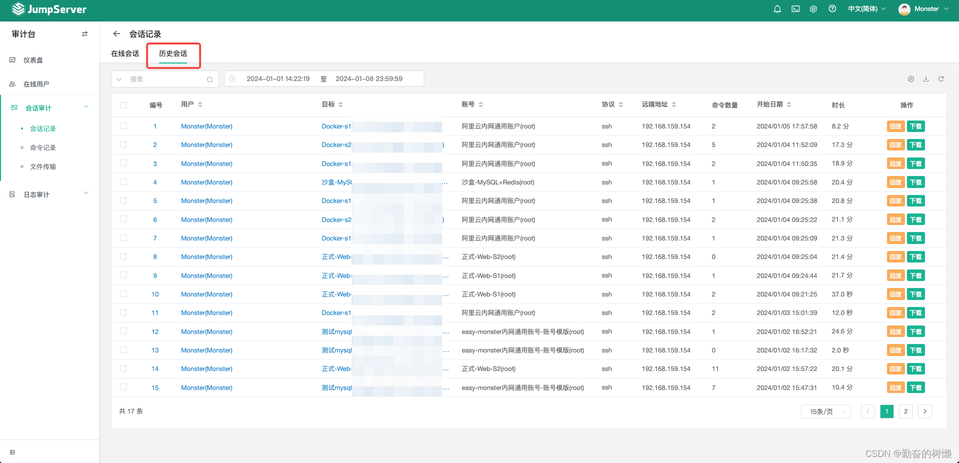This screenshot has height=463, width=959.
Task: Open 文件传输 in the sidebar
Action: (43, 166)
